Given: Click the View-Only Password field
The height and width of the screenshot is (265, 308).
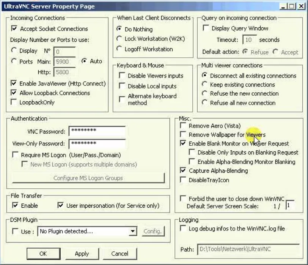Looking at the screenshot, I should point(97,144).
